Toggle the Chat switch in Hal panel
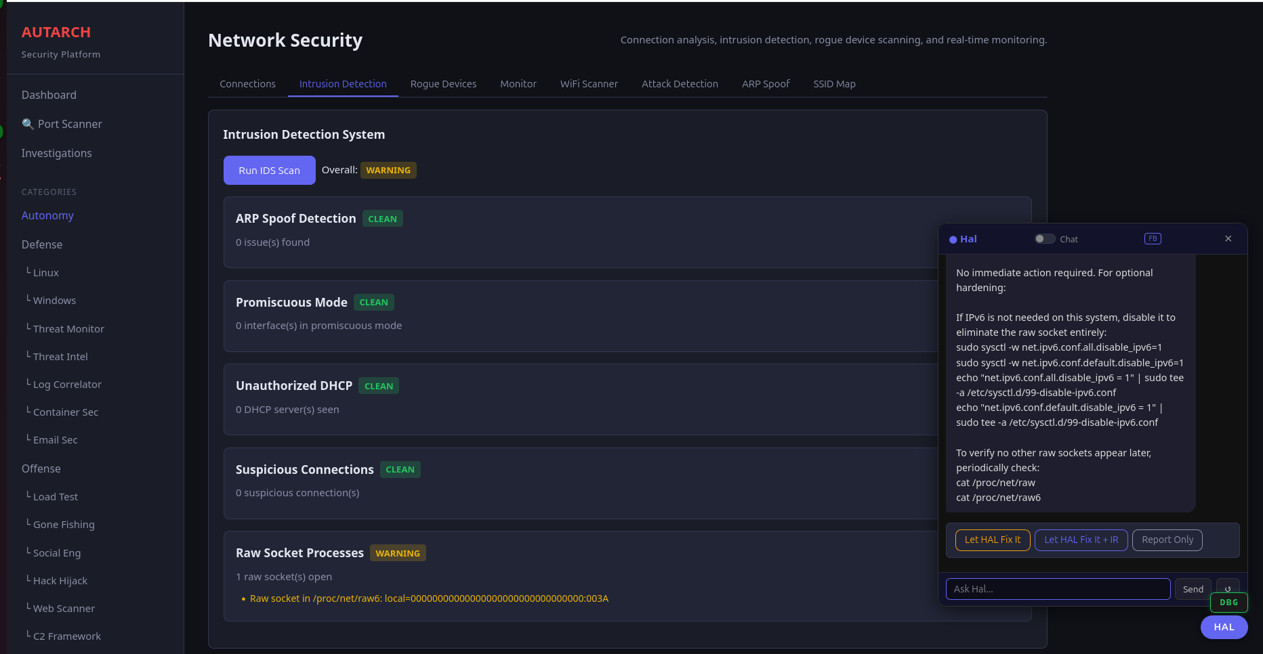 click(x=1044, y=238)
